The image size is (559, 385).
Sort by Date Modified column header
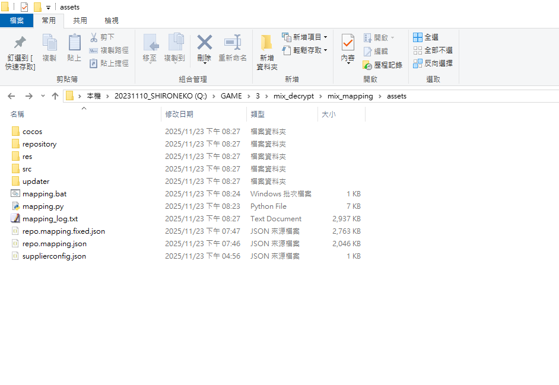click(179, 114)
